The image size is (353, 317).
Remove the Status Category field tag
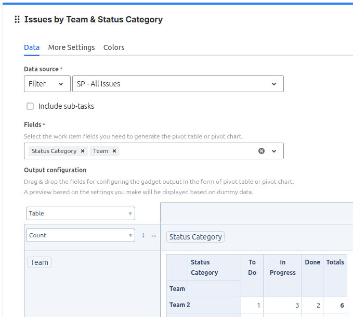tap(83, 151)
